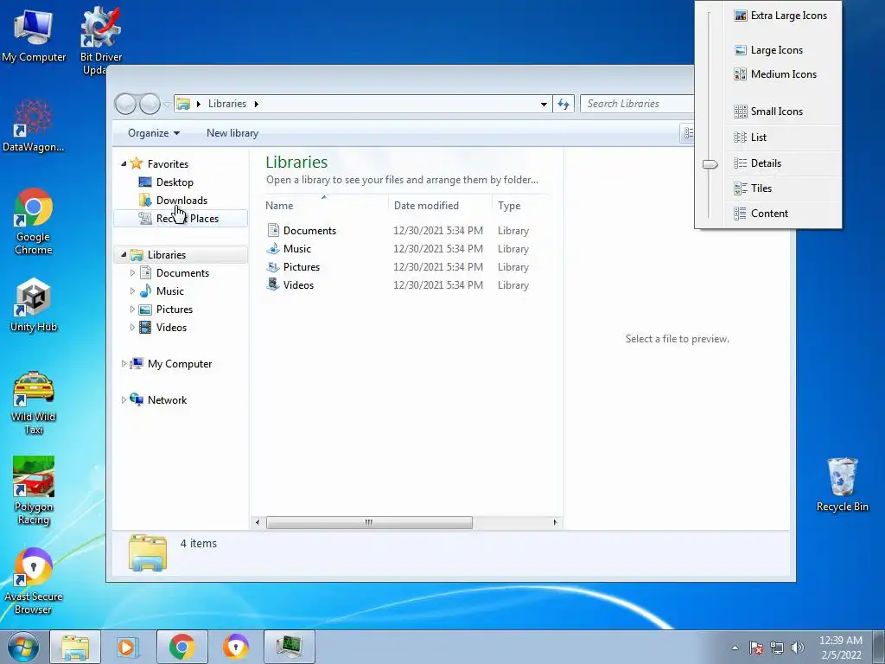
Task: Expand Videos in navigation tree
Action: tap(132, 328)
